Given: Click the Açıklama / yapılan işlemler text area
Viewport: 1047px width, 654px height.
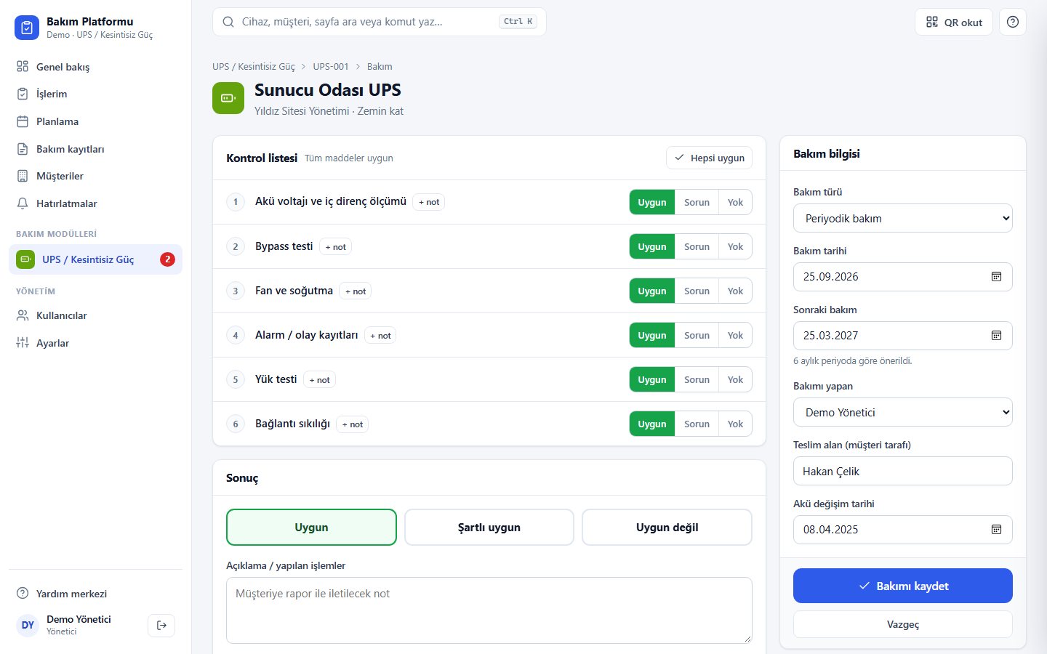Looking at the screenshot, I should [489, 610].
